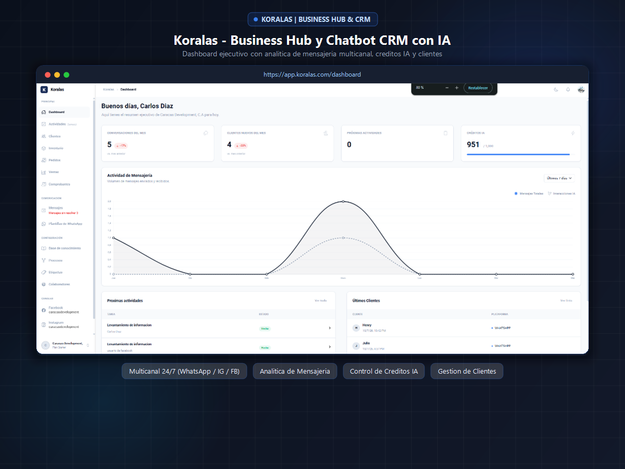Open Etiquetas in the sidebar
The height and width of the screenshot is (469, 625).
tap(65, 272)
